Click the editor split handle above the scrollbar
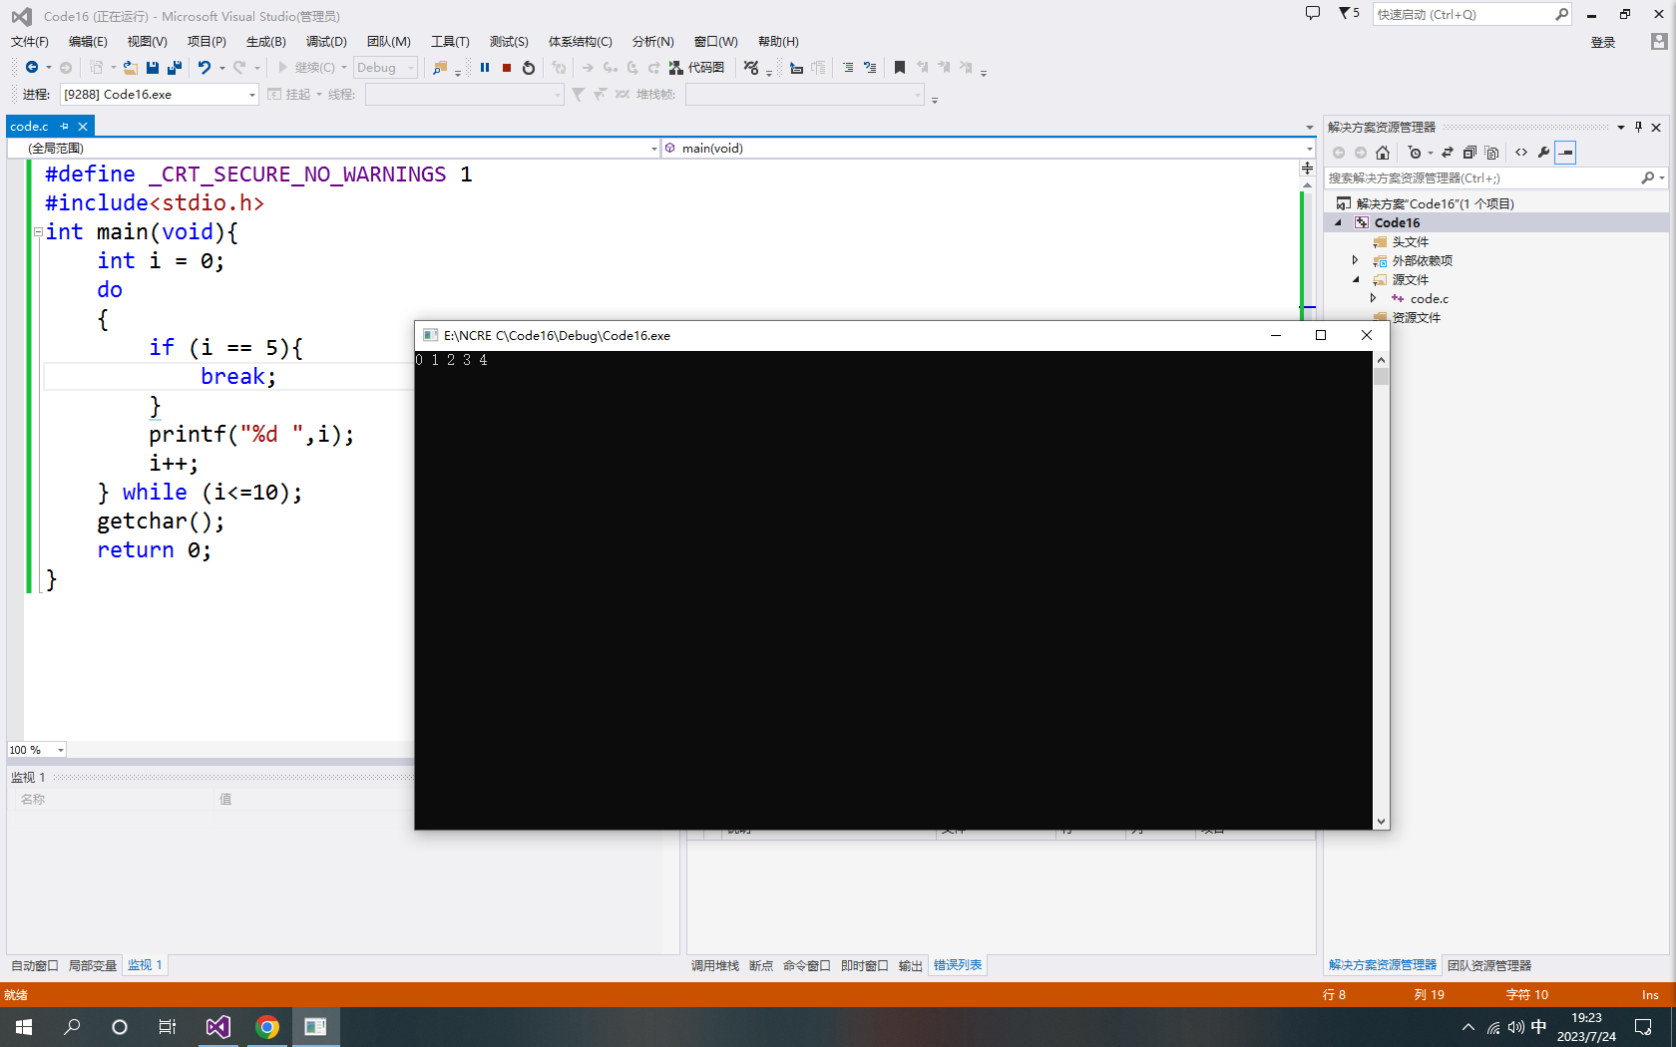Image resolution: width=1676 pixels, height=1047 pixels. pyautogui.click(x=1308, y=169)
